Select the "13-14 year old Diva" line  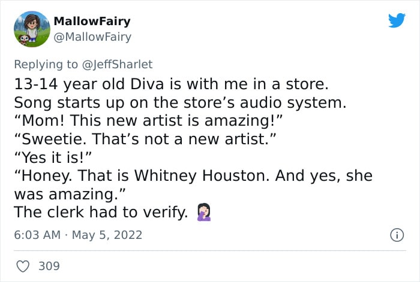point(171,84)
